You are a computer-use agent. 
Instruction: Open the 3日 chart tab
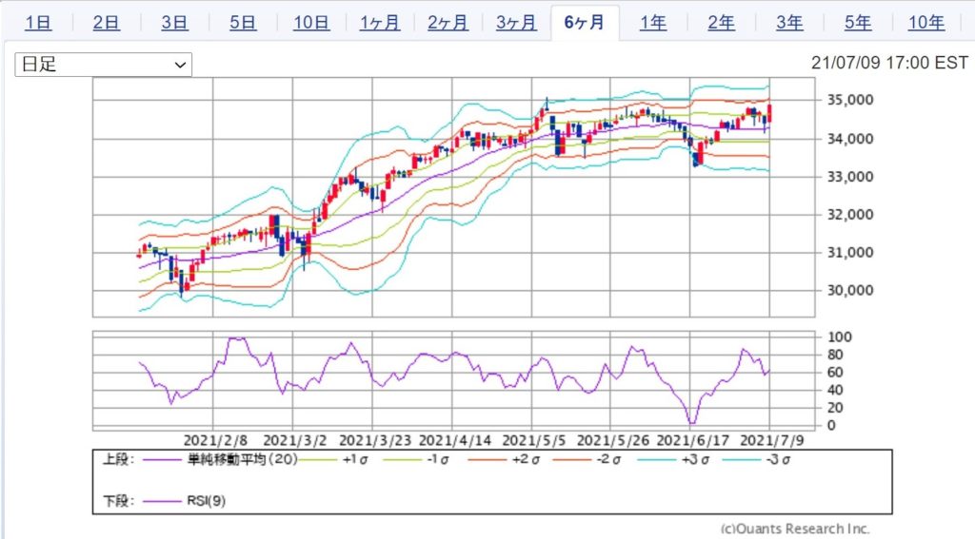click(174, 23)
